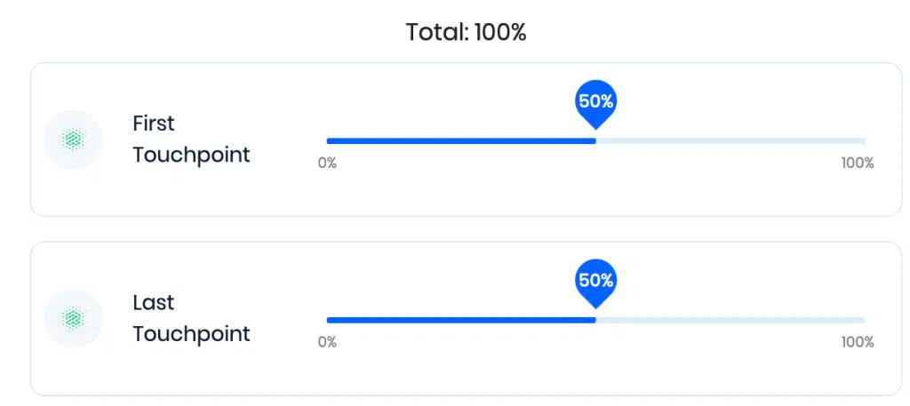This screenshot has width=910, height=406.
Task: Click the First Touchpoint text label
Action: coord(192,139)
